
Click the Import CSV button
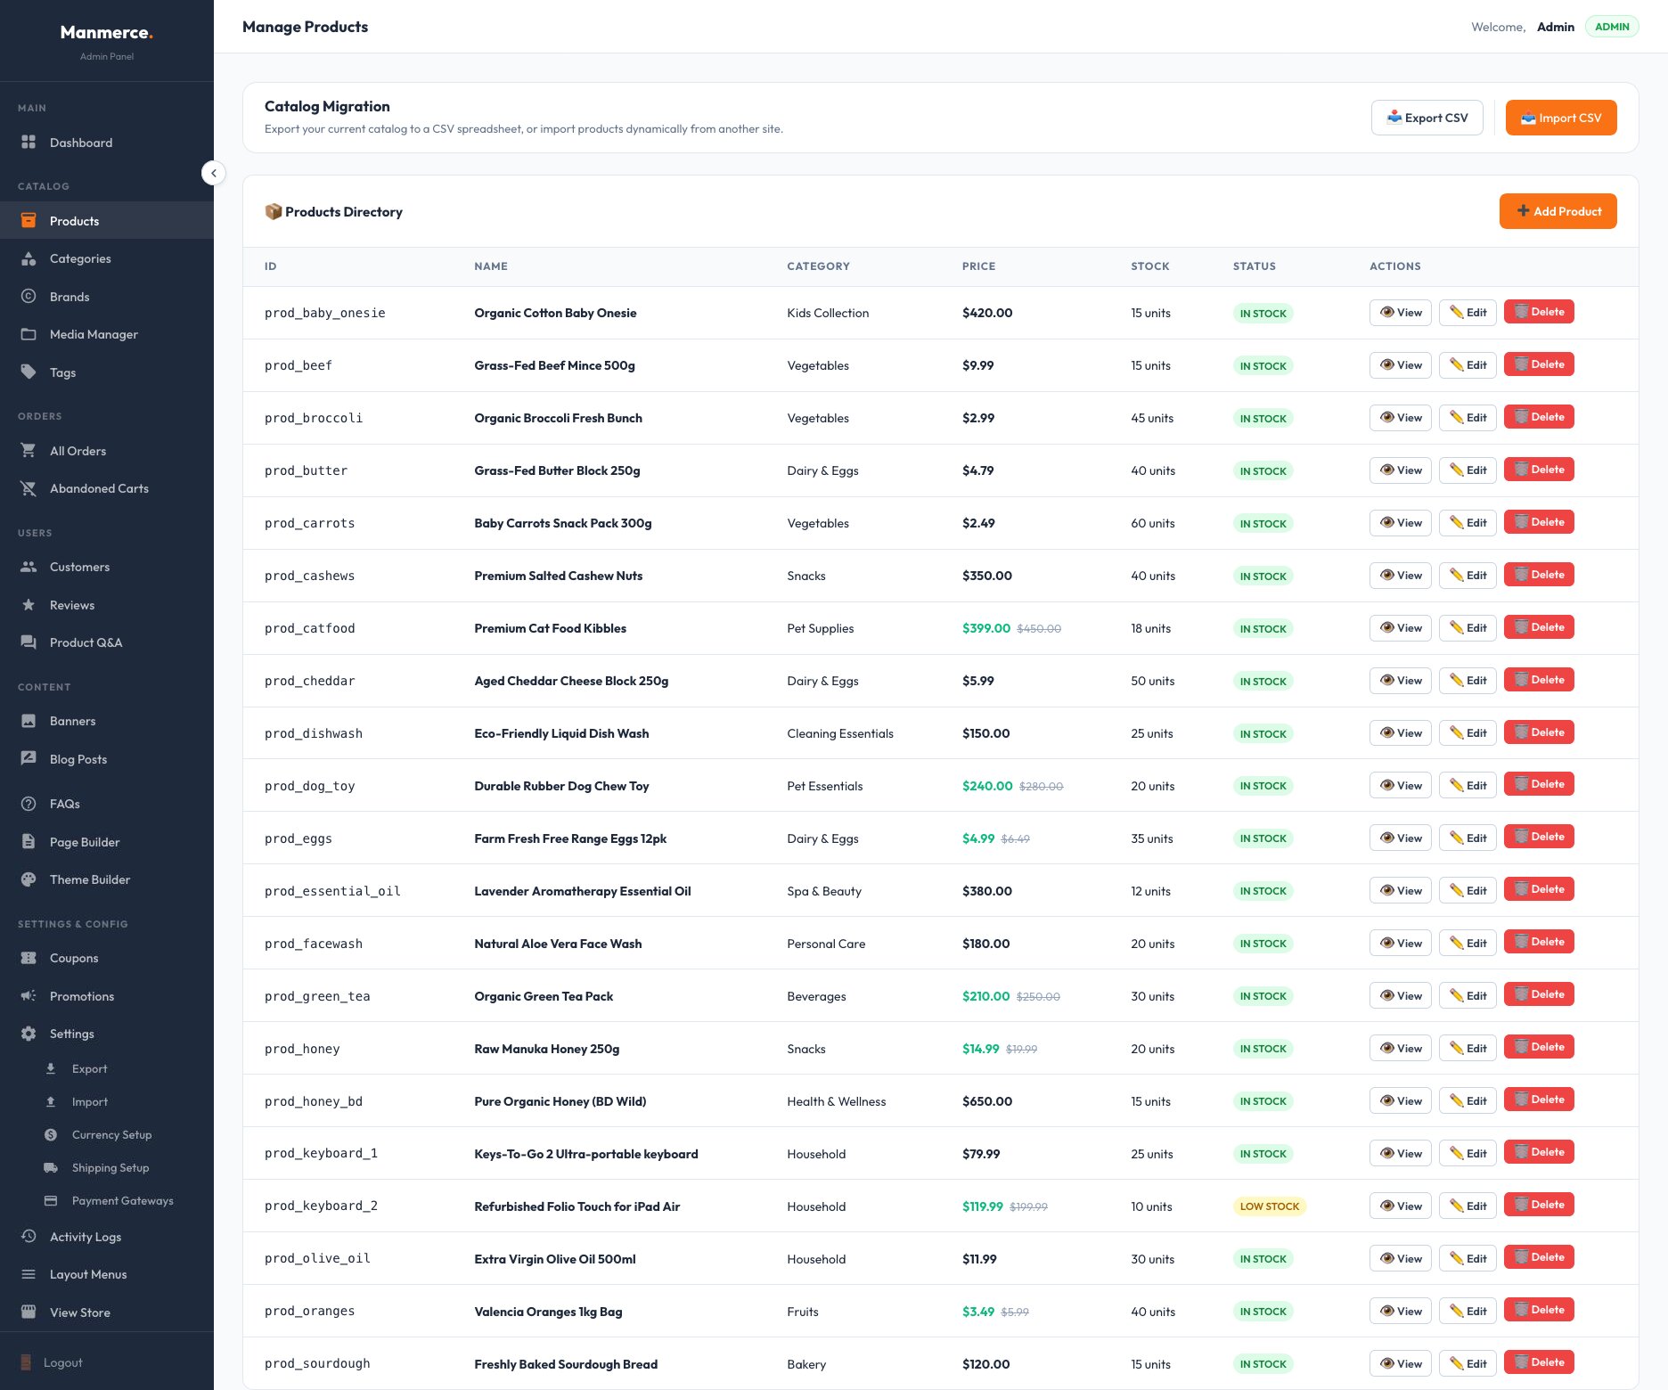point(1561,118)
